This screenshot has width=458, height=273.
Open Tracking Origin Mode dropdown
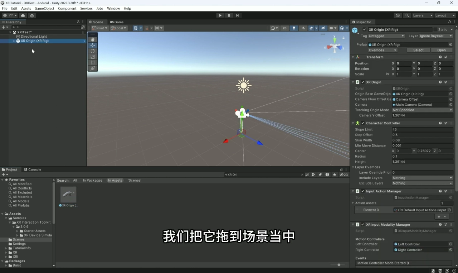(x=422, y=110)
